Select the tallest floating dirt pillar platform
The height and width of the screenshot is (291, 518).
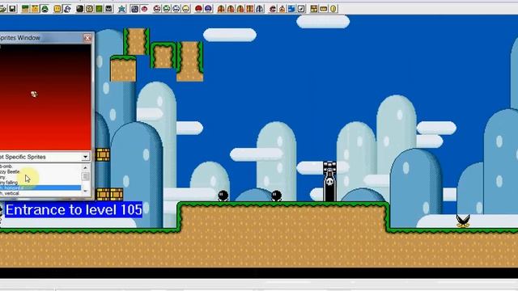(189, 61)
